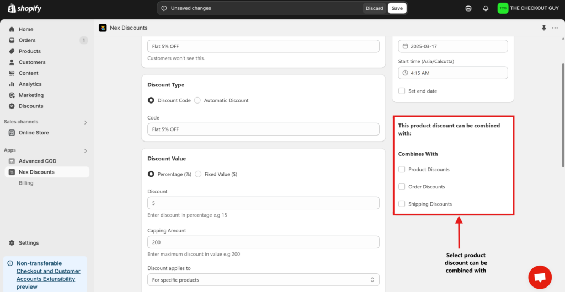
Task: Open the notifications bell
Action: (x=486, y=8)
